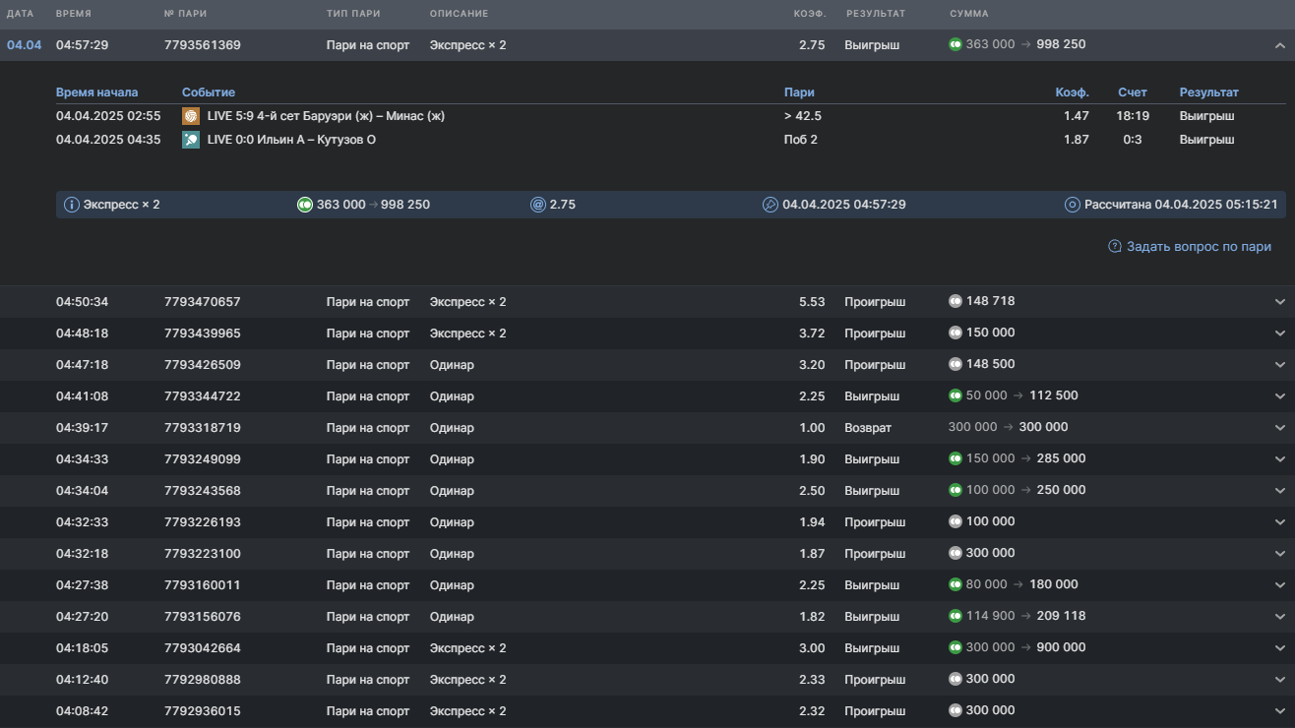Click the icon before placed time 04.04.2025 04:57:29
Image resolution: width=1295 pixels, height=728 pixels.
tap(771, 205)
